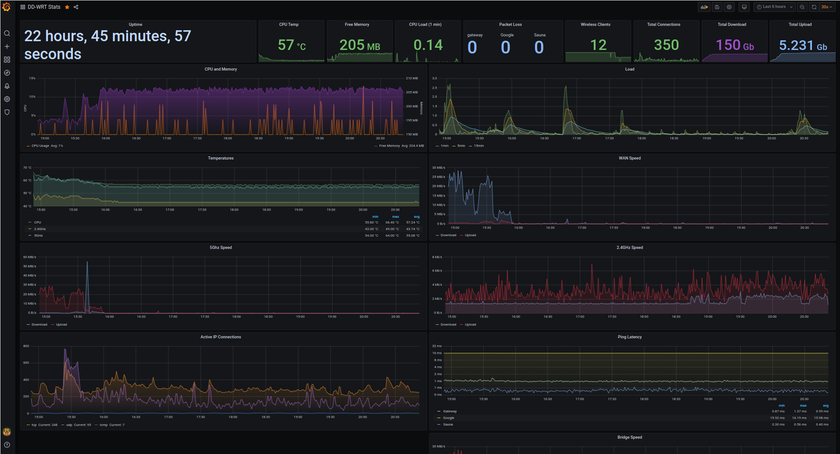Screen dimensions: 840x454
Task: Open the sidebar Alerting bell icon
Action: tap(7, 86)
